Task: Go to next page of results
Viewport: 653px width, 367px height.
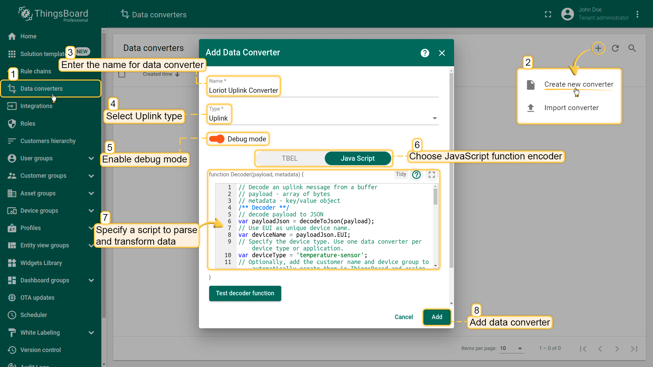Action: (617, 349)
